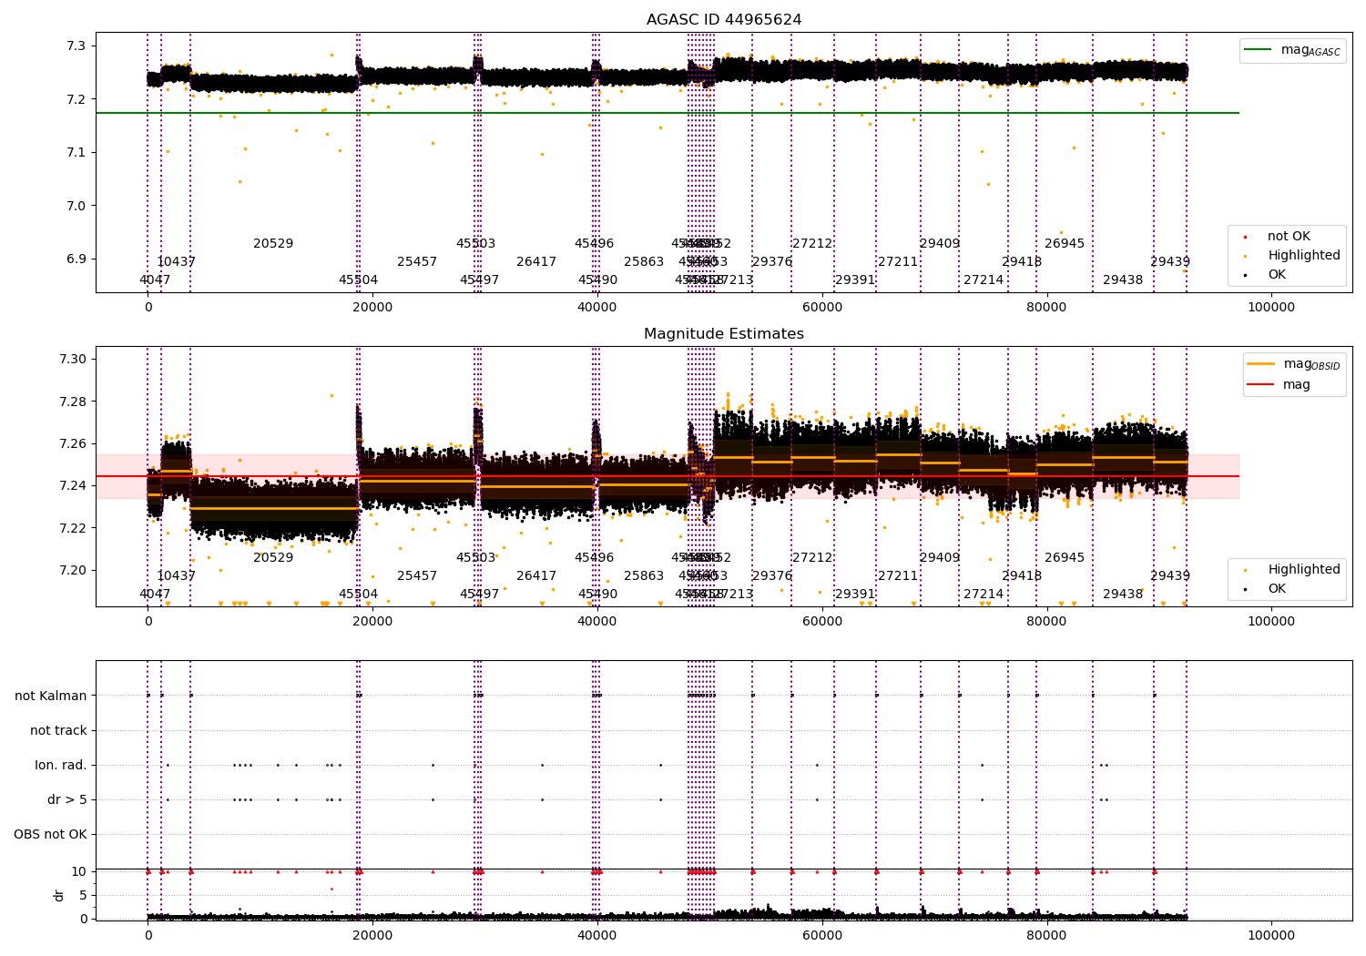
Task: Click obsid label 25863 in top plot
Action: coord(644,262)
